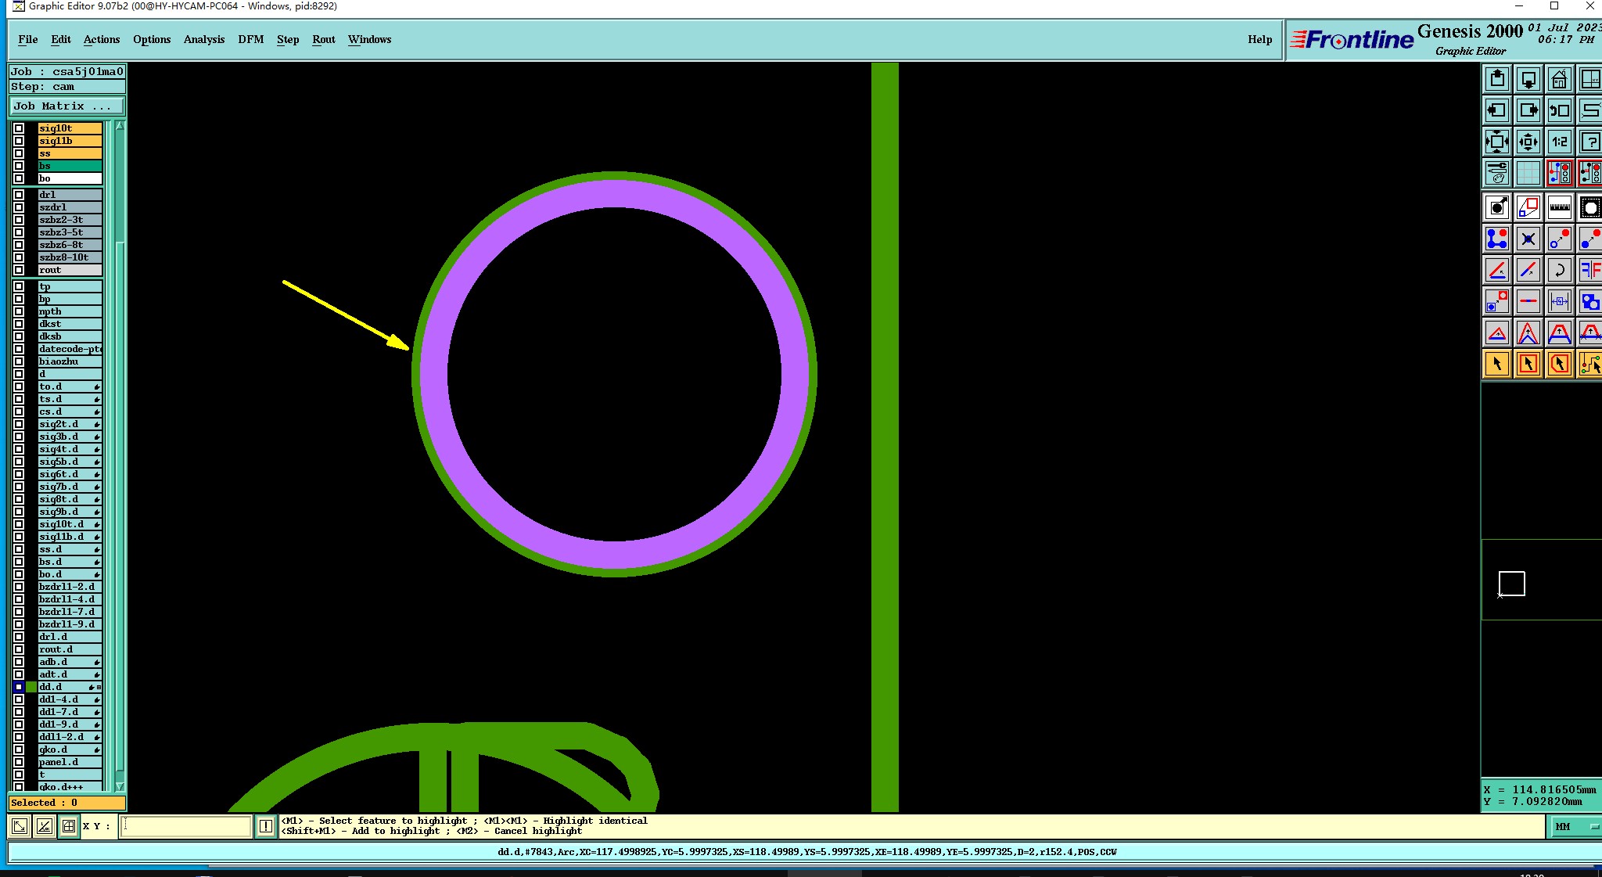Select the ruler measurement tool
The height and width of the screenshot is (877, 1602).
click(x=1559, y=208)
